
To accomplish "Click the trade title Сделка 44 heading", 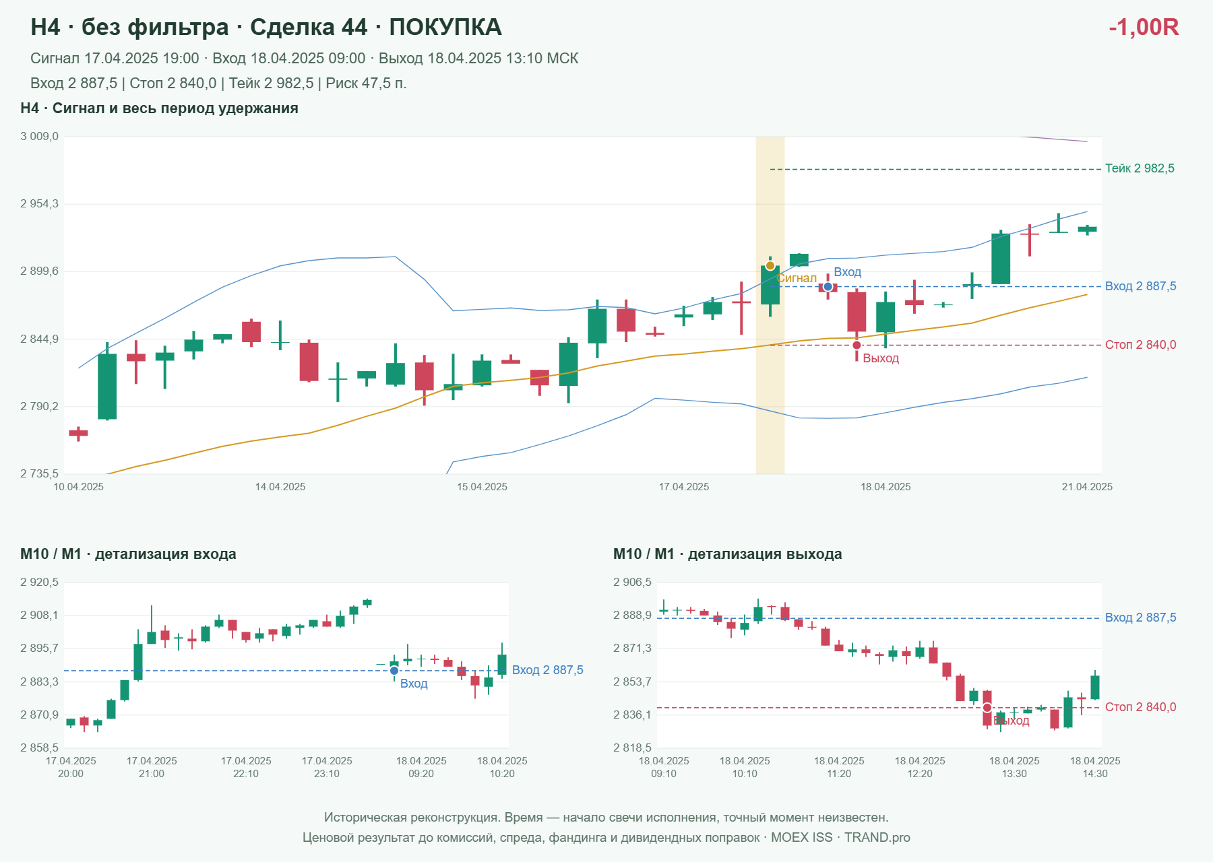I will pos(266,27).
